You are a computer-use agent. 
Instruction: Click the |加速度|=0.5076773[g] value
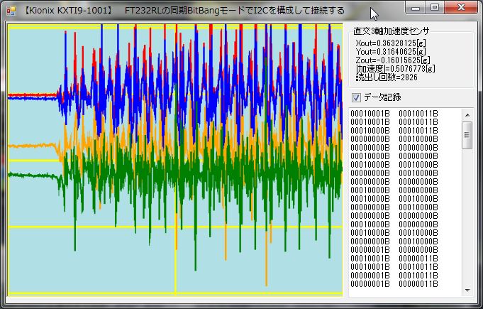point(395,68)
